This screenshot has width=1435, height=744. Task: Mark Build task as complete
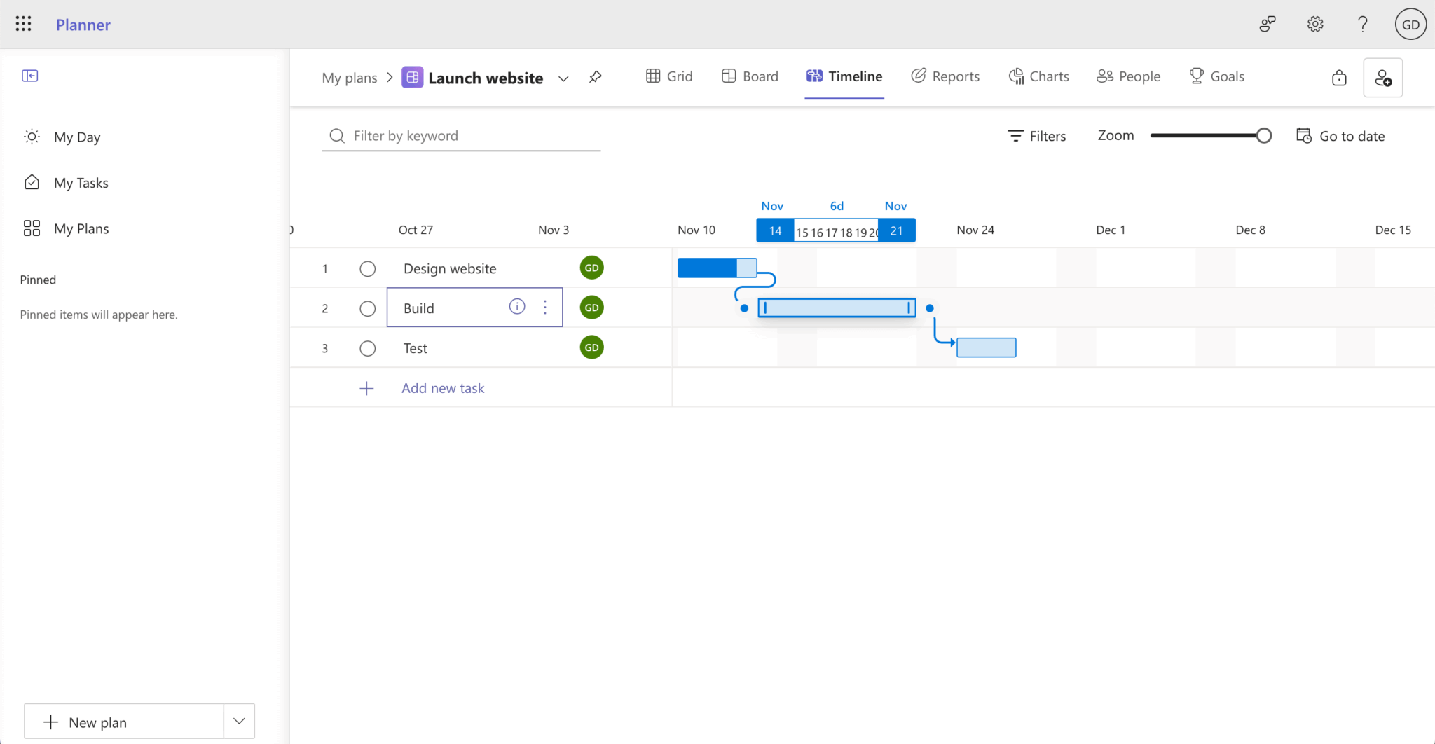click(x=368, y=309)
